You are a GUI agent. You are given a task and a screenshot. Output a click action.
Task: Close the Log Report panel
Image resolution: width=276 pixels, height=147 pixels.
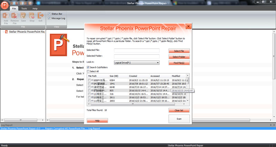[x=274, y=125]
